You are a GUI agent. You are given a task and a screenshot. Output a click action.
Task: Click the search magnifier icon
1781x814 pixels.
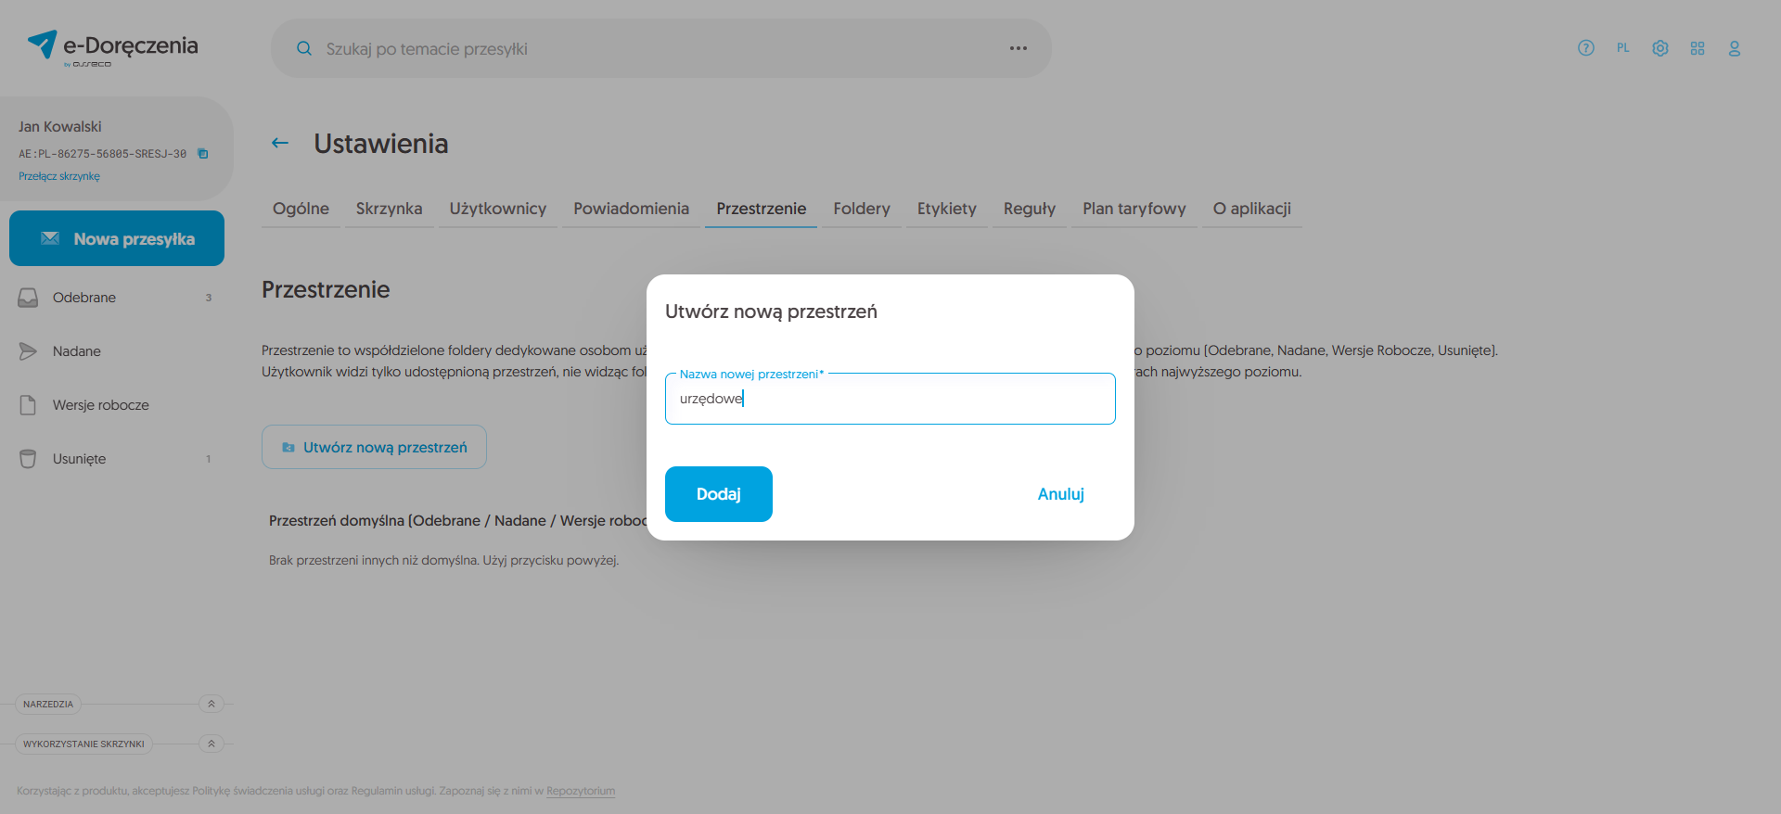point(304,48)
